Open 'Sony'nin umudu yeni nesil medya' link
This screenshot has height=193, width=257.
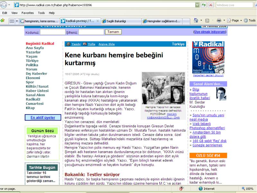(x=207, y=117)
